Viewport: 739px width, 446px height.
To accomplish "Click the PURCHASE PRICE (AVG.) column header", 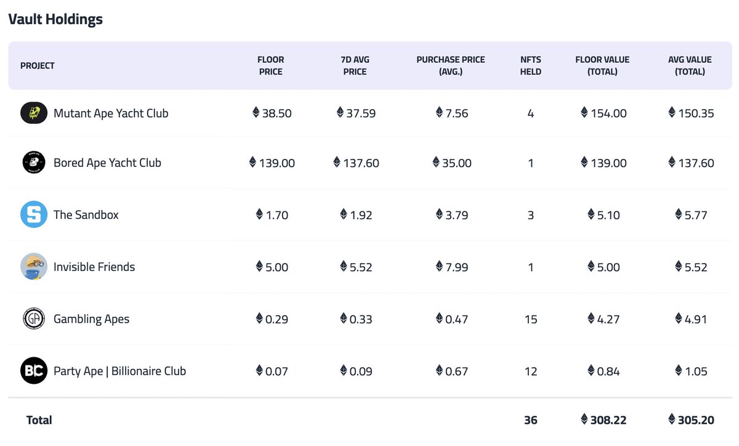I will click(451, 66).
